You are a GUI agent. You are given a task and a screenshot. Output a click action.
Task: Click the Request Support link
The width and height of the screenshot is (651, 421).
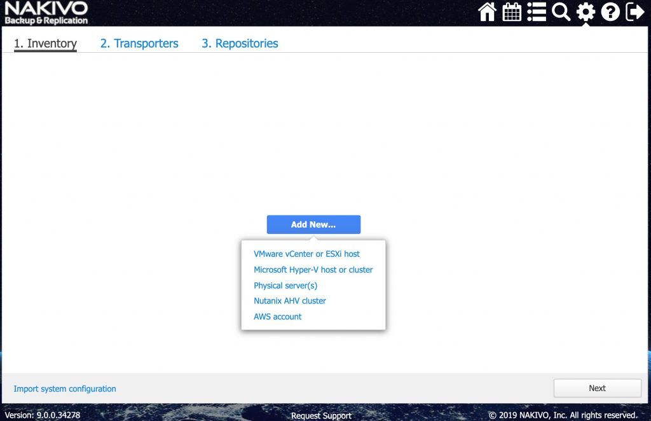(x=321, y=415)
